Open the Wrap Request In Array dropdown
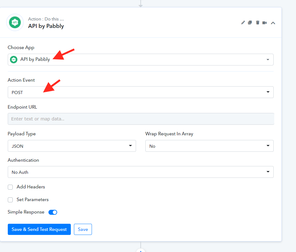Screen dimensions: 296x252 209,146
